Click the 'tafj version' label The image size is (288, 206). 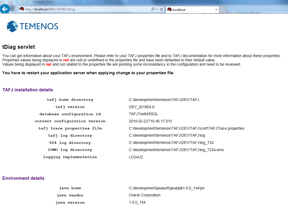pyautogui.click(x=70, y=107)
